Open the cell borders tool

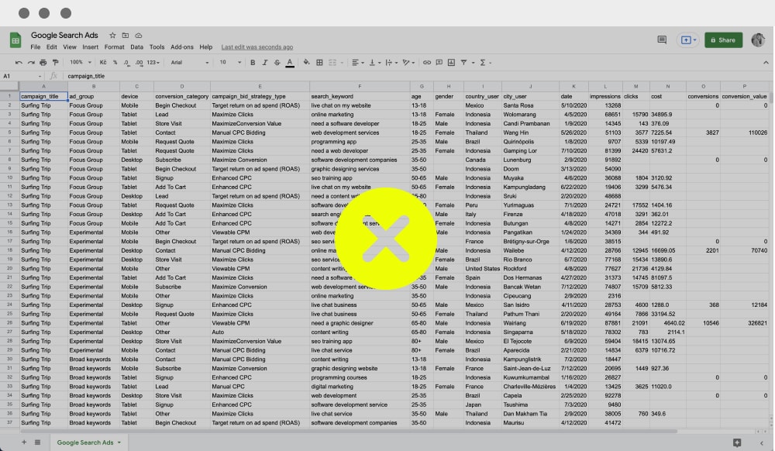tap(319, 63)
